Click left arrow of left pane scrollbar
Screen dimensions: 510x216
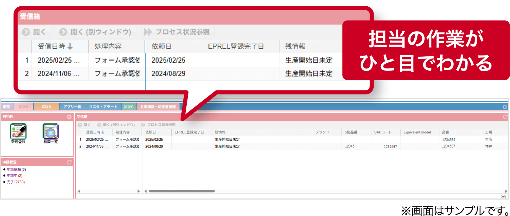79,191
